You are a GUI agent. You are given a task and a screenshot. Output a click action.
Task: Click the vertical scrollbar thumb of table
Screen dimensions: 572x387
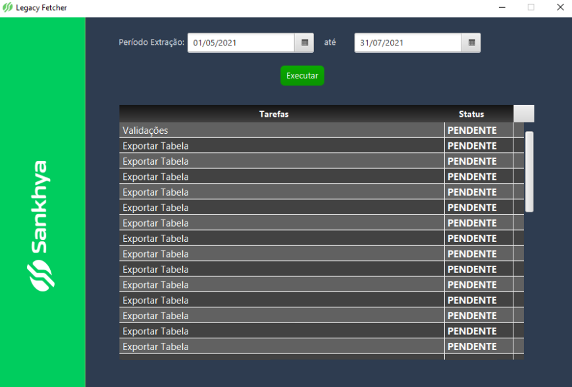[x=529, y=172]
